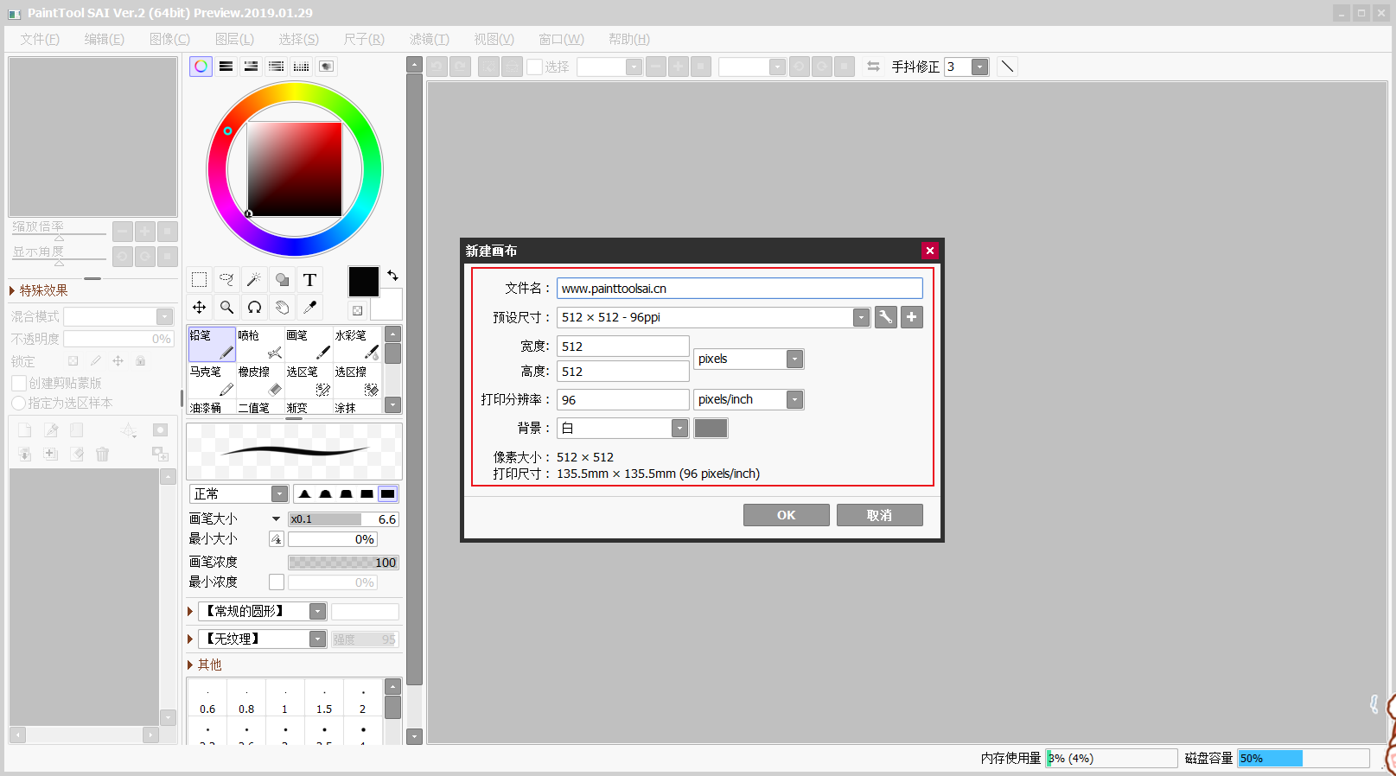This screenshot has height=776, width=1396.
Task: Toggle the min size pressure icon
Action: pos(277,539)
